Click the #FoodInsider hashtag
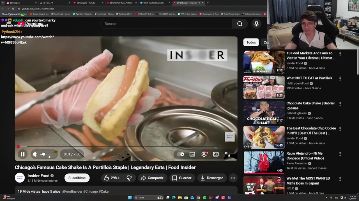The width and height of the screenshot is (359, 201). [72, 192]
